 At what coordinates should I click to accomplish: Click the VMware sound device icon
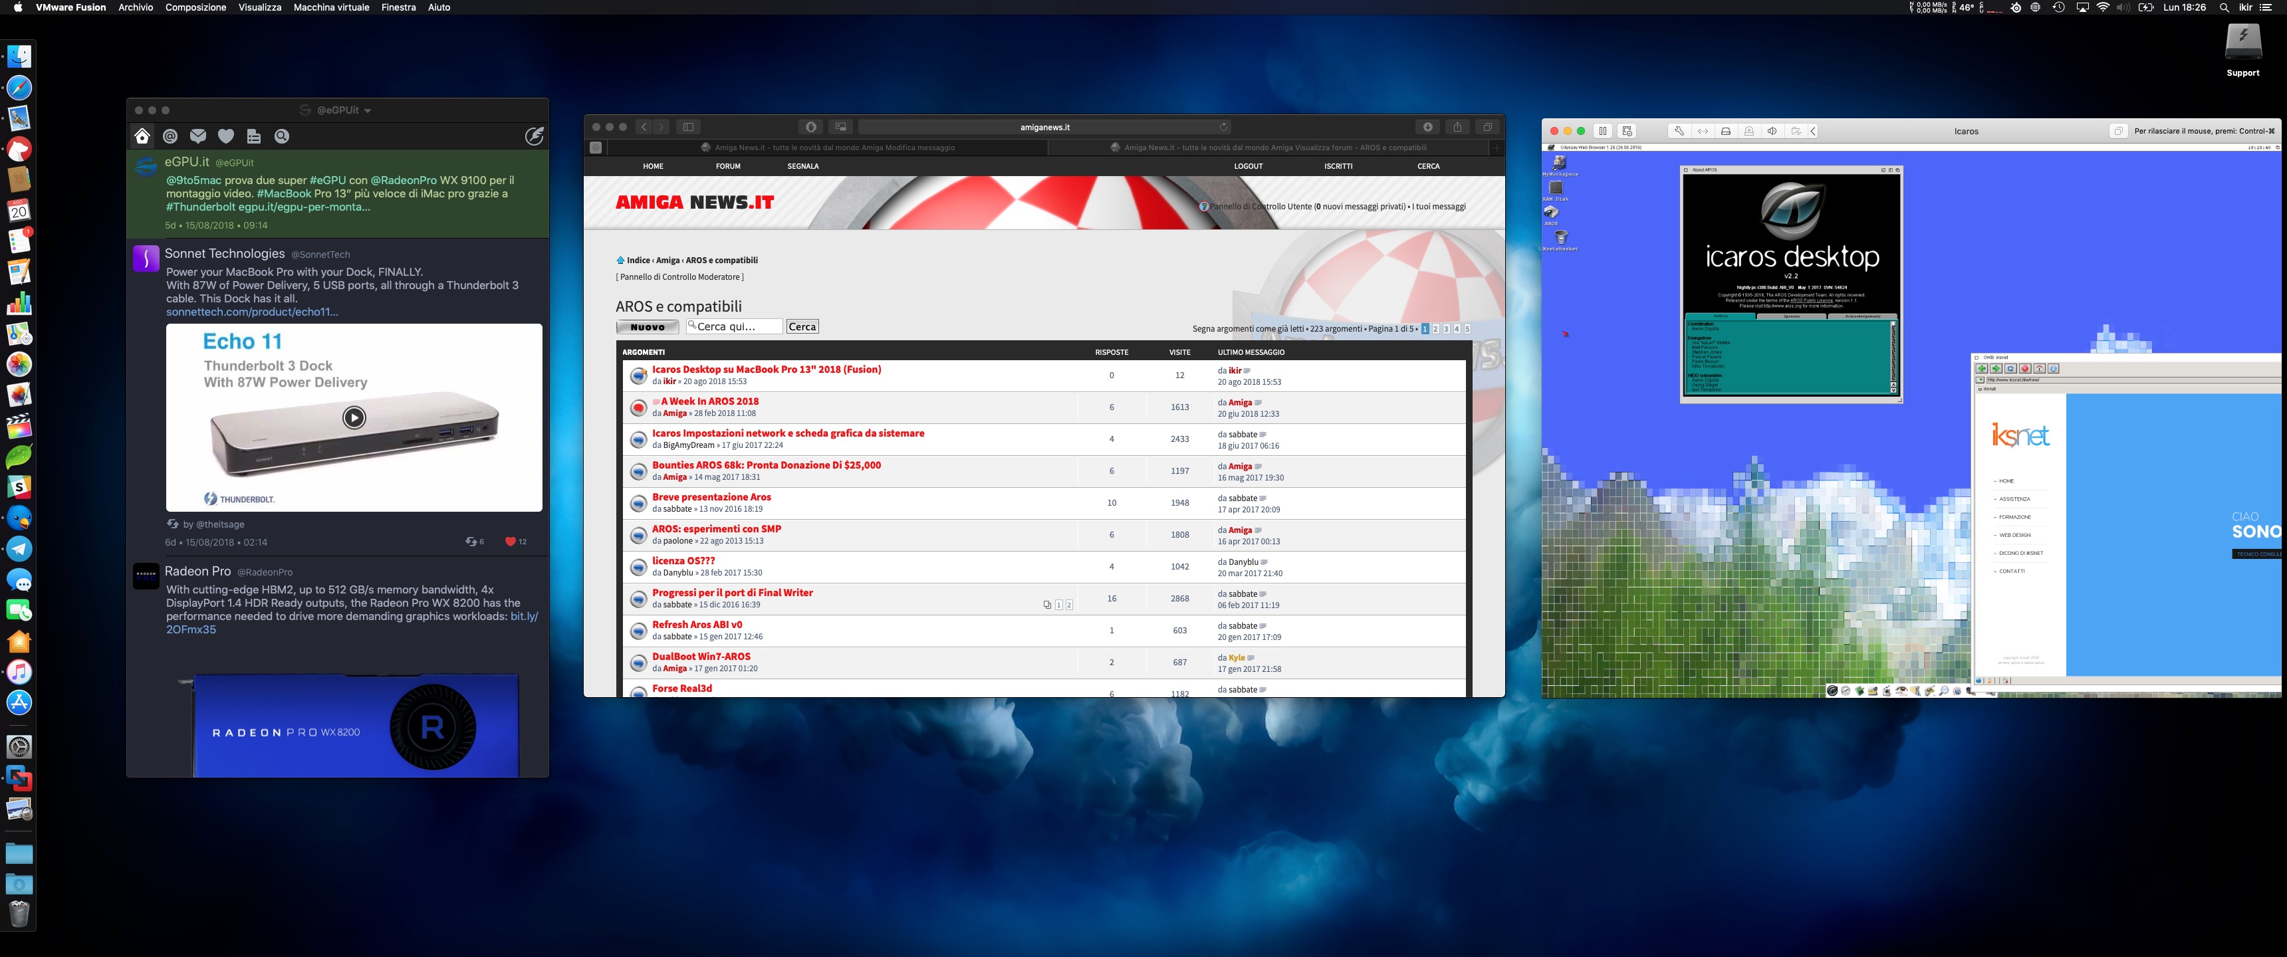pos(1772,132)
